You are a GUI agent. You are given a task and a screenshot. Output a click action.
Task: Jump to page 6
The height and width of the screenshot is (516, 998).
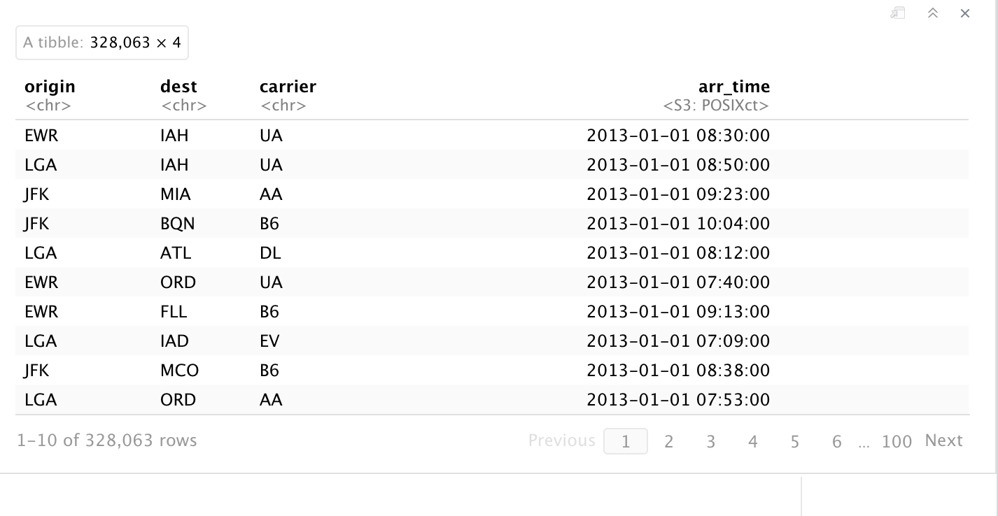(x=836, y=440)
